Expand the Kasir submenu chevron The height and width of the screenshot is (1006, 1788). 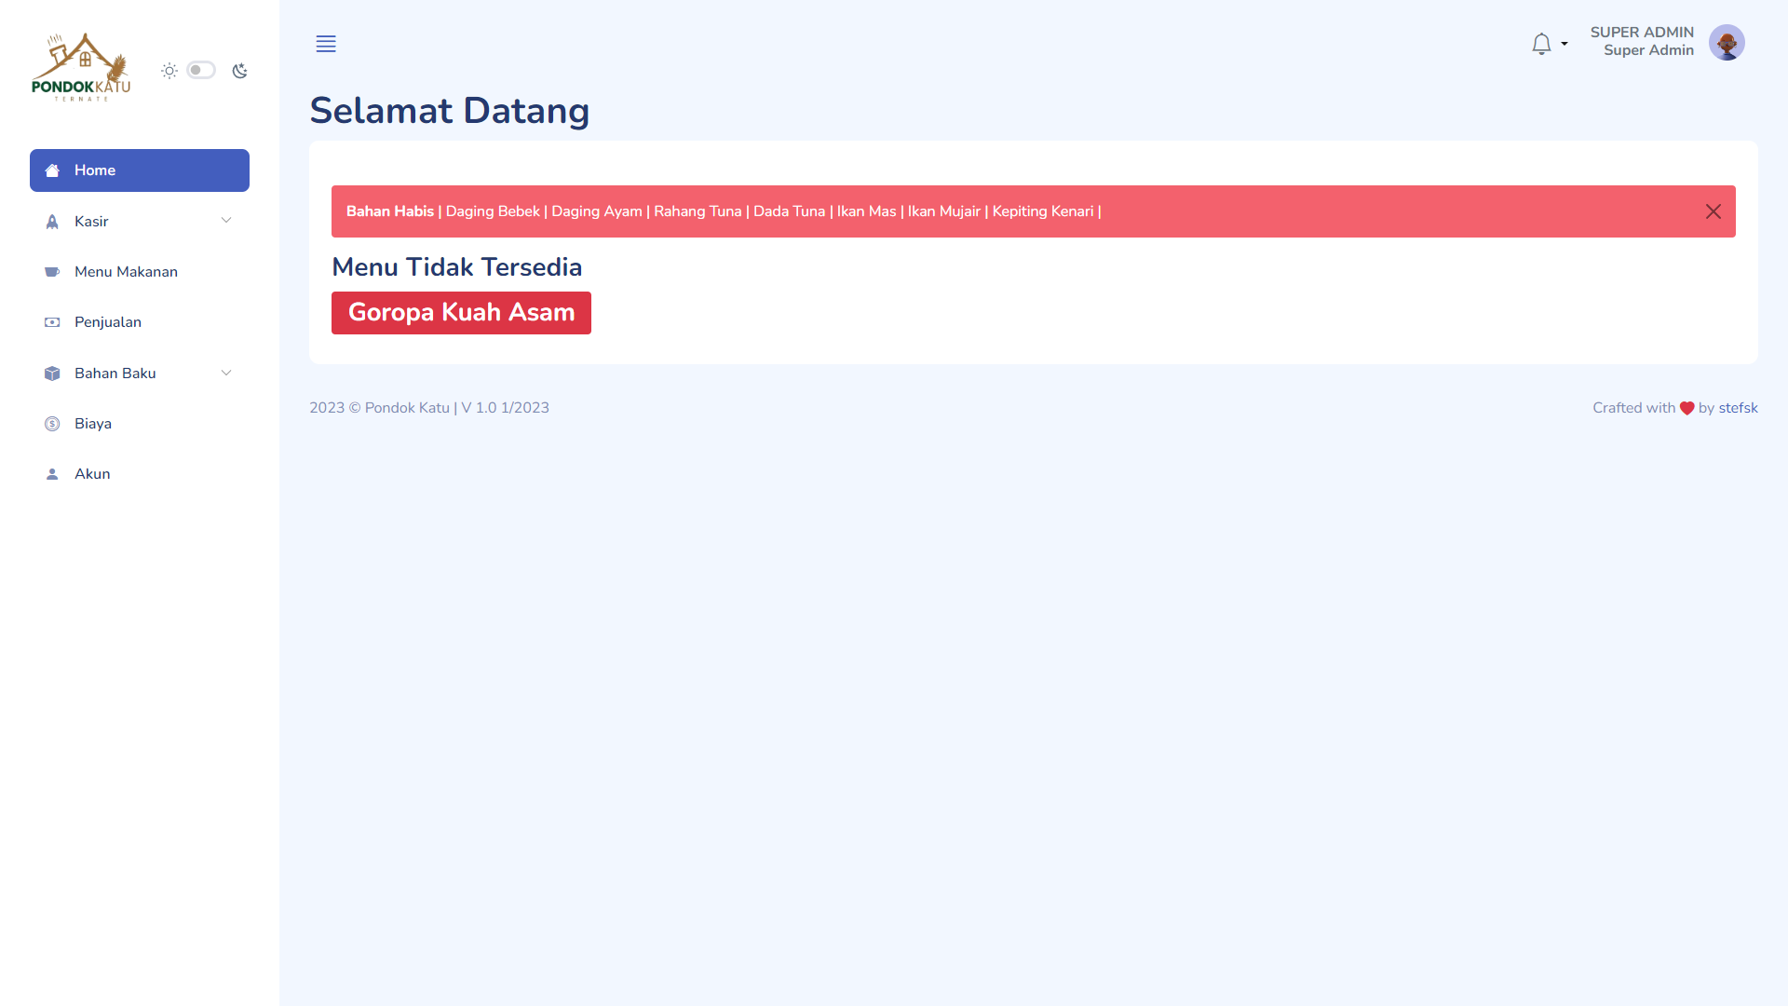pyautogui.click(x=225, y=221)
